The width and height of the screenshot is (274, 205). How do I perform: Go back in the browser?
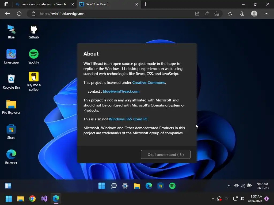[x=7, y=14]
